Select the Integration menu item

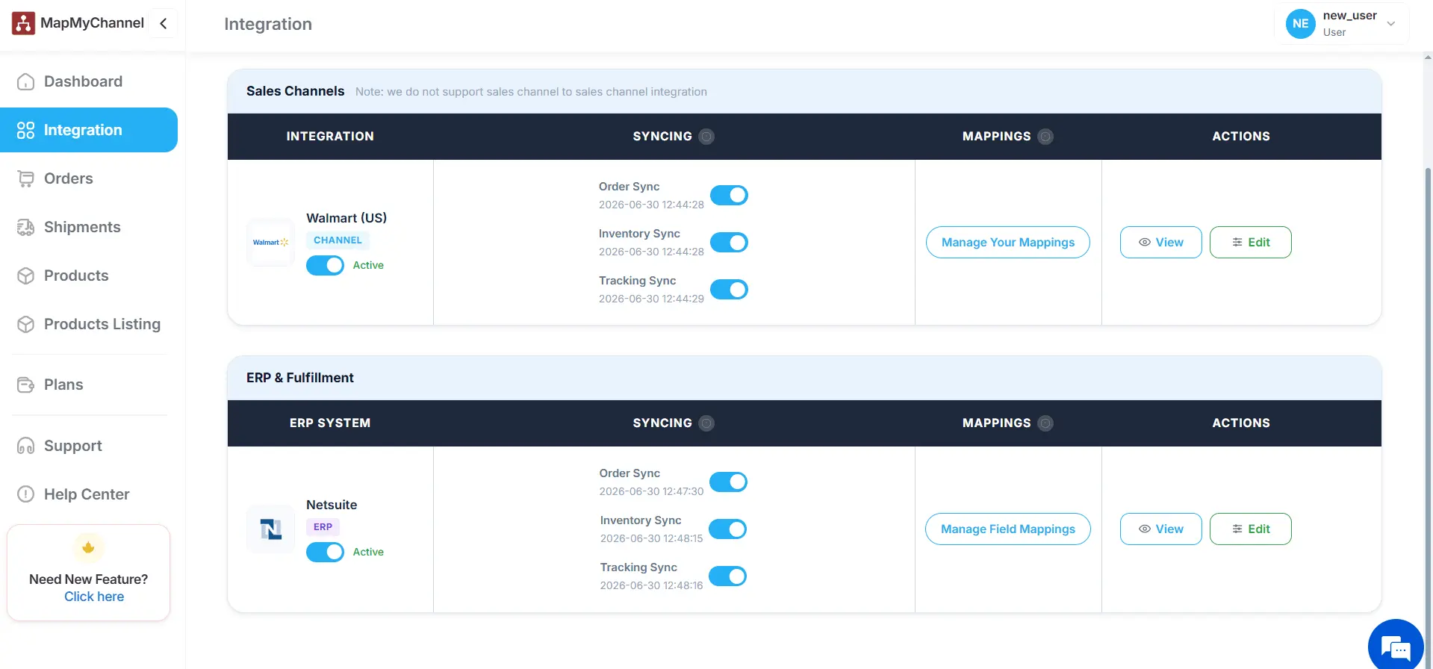tap(89, 130)
